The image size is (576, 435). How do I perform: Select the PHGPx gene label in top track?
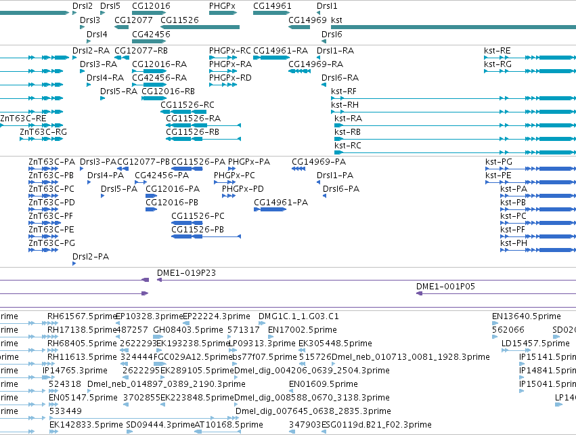[222, 6]
